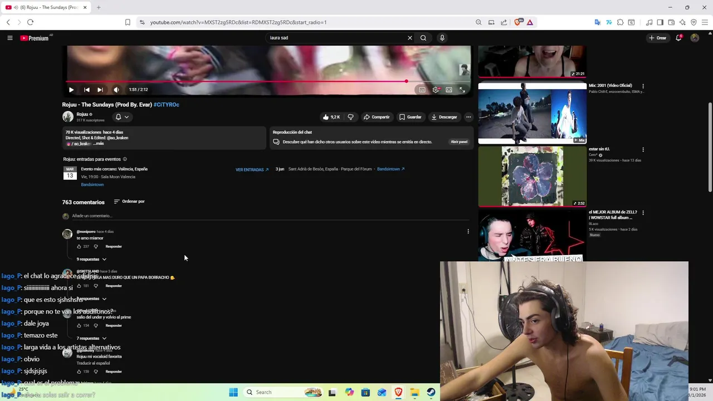Open the #CiTYROc hashtag link
Viewport: 713px width, 401px height.
[167, 105]
